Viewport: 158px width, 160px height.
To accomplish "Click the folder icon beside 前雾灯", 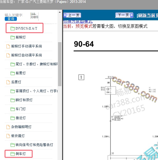I will [13, 73].
